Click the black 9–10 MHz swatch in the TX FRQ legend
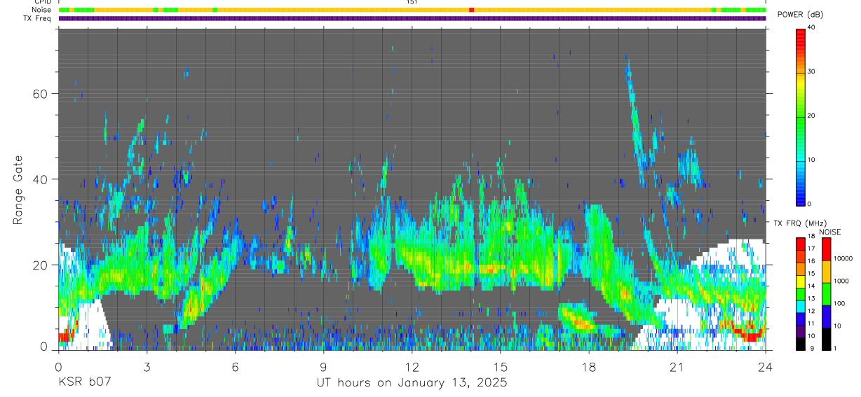861x397 pixels. (801, 343)
